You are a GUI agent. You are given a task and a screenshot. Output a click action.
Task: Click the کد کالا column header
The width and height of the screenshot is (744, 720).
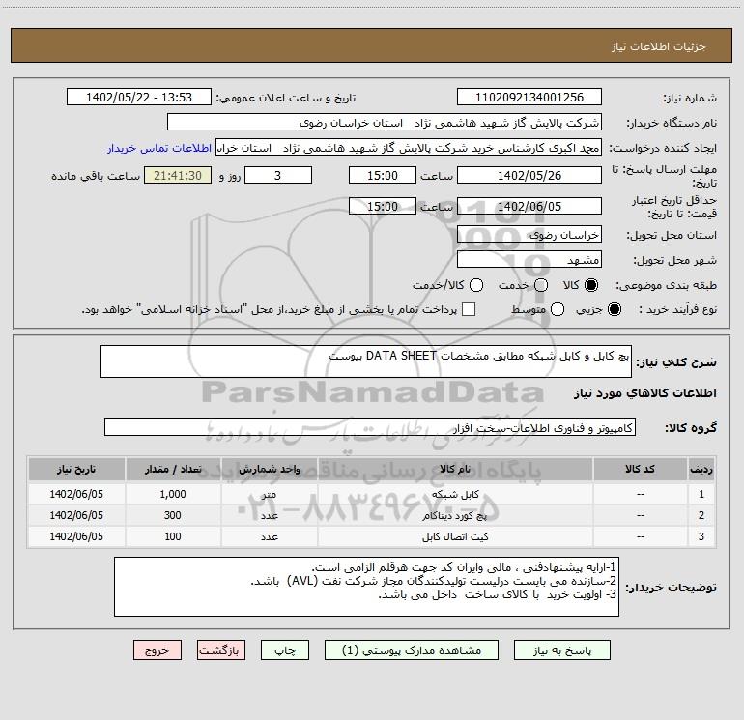click(640, 469)
